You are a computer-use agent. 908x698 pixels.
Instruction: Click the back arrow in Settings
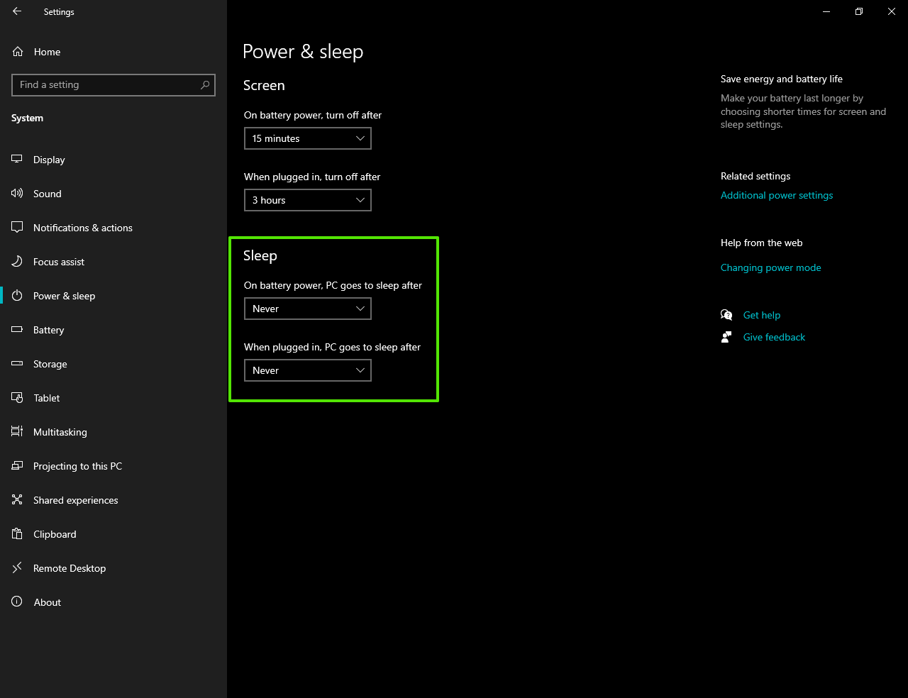tap(17, 11)
